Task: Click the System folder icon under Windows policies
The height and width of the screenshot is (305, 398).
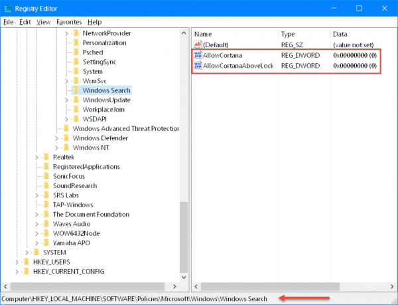Action: tap(76, 71)
